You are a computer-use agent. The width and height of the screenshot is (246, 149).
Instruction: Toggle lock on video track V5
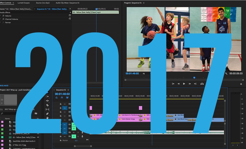coord(60,104)
